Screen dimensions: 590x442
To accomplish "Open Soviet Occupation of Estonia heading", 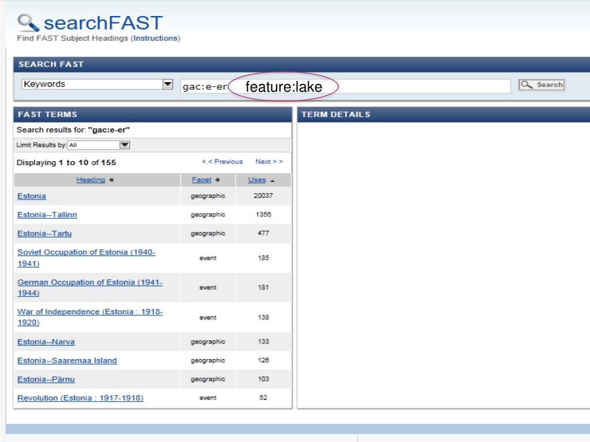I will (x=86, y=258).
